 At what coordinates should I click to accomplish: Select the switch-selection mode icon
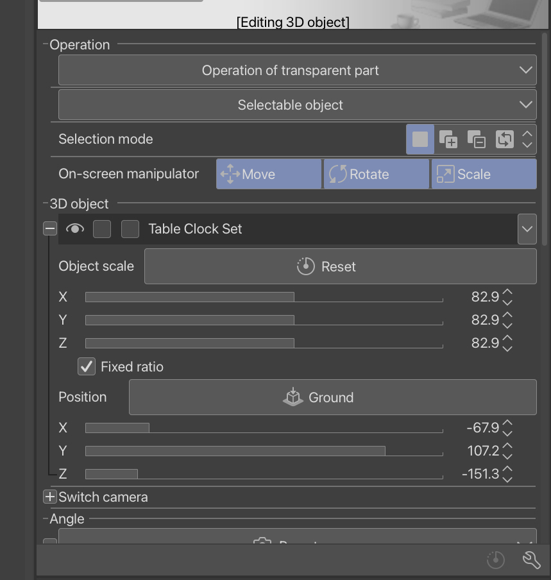[504, 139]
